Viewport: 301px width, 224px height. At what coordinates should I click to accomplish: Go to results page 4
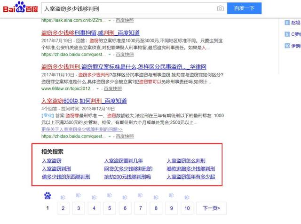94,208
